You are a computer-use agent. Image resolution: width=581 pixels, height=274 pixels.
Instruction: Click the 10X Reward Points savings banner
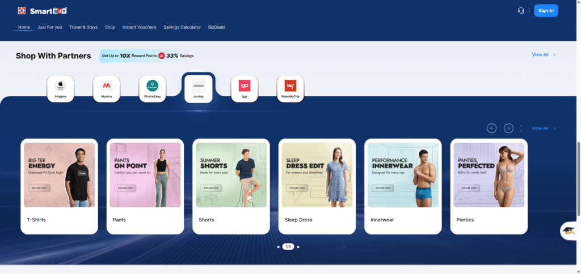tap(147, 56)
